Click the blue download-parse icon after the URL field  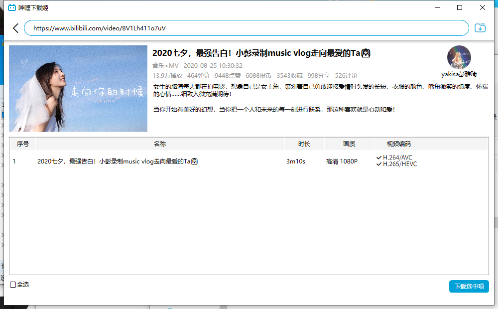click(480, 28)
